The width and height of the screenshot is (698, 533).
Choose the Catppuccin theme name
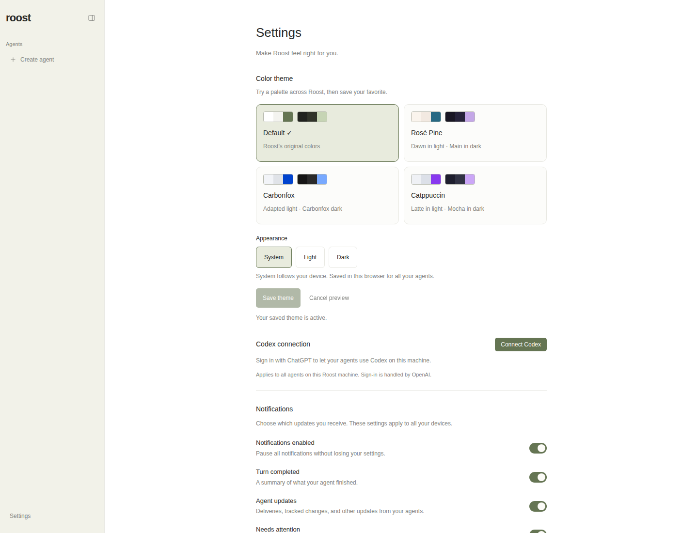tap(428, 195)
